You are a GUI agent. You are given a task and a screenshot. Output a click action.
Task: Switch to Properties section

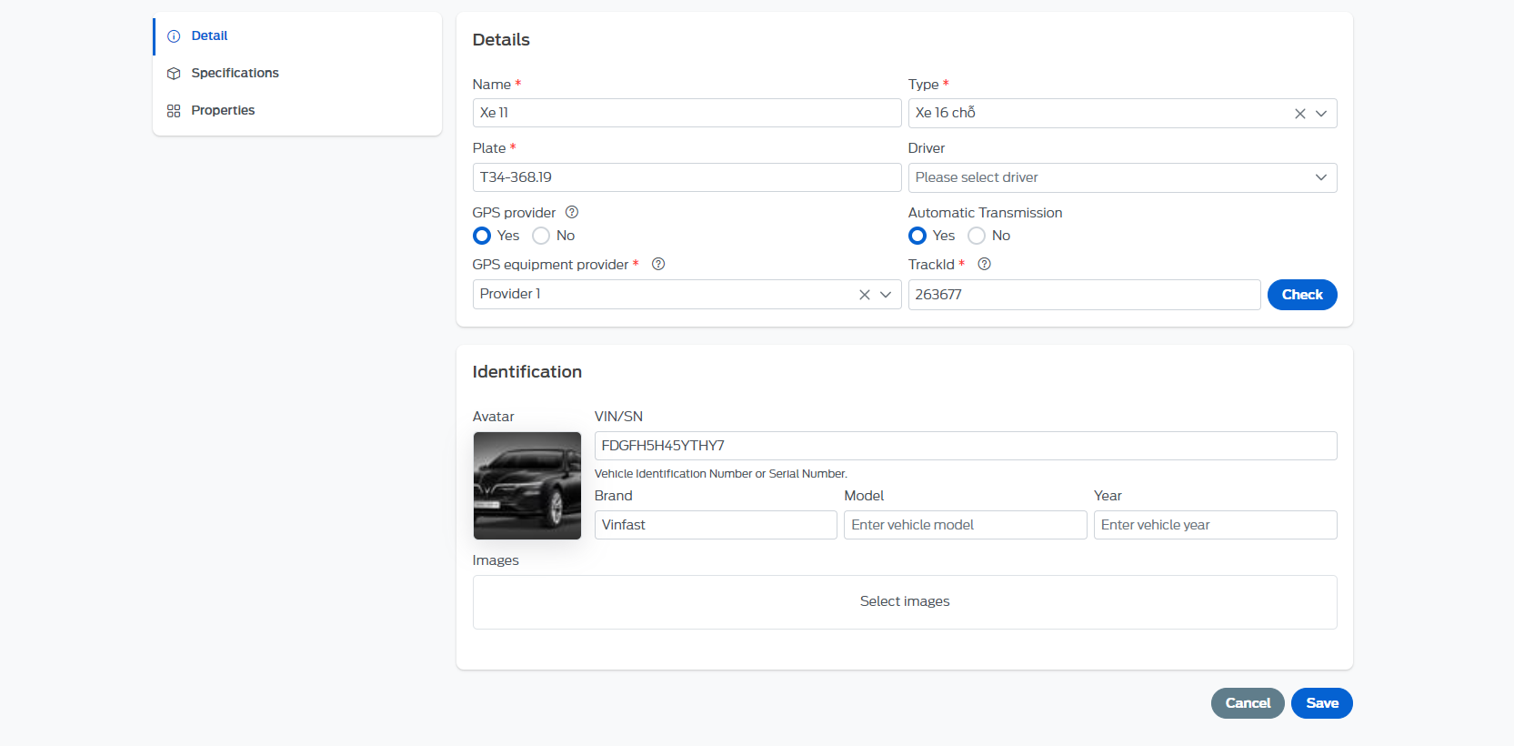297,111
